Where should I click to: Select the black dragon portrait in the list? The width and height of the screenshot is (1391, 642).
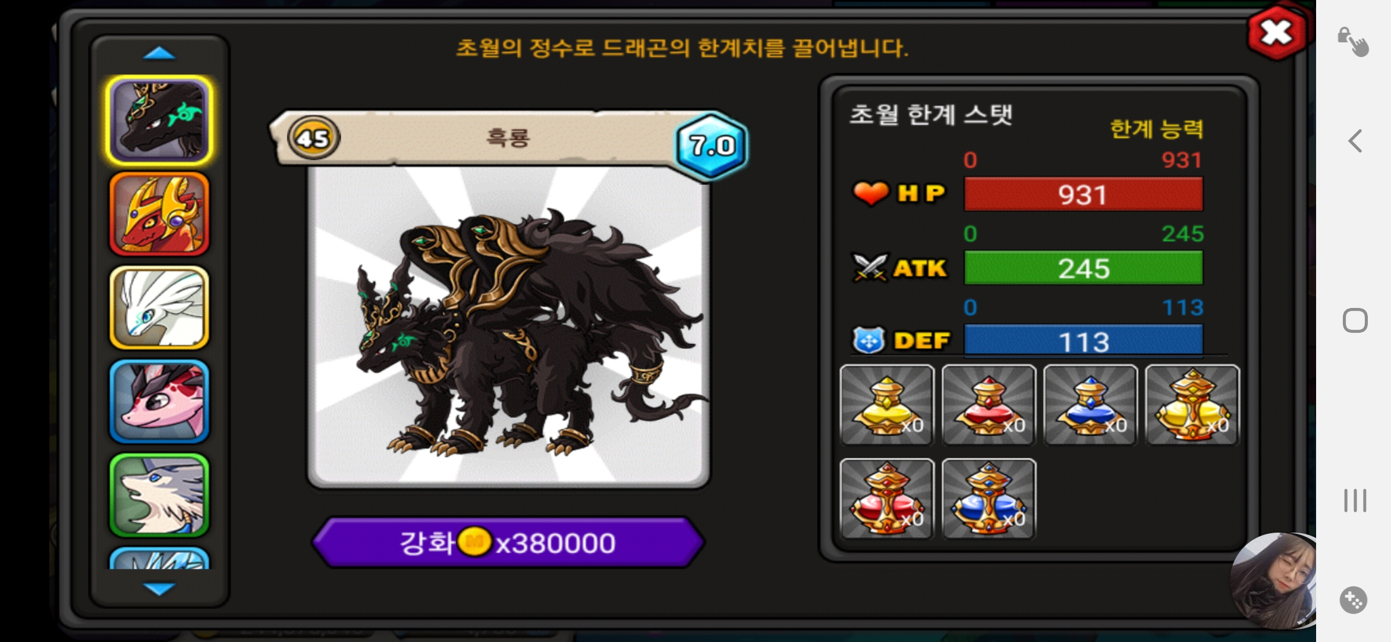[x=159, y=121]
